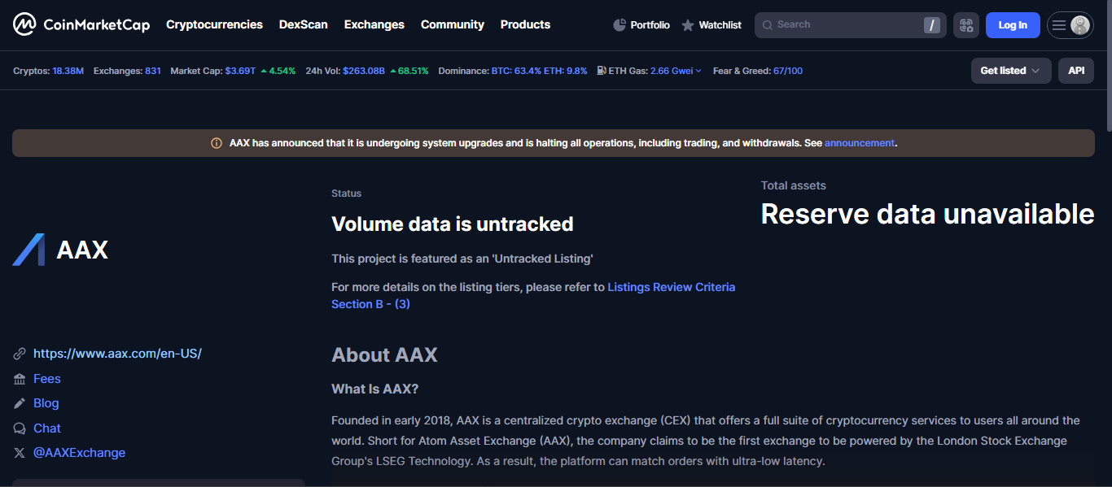Viewport: 1112px width, 487px height.
Task: Click the 'What Is AAX?' subheading
Action: (375, 389)
